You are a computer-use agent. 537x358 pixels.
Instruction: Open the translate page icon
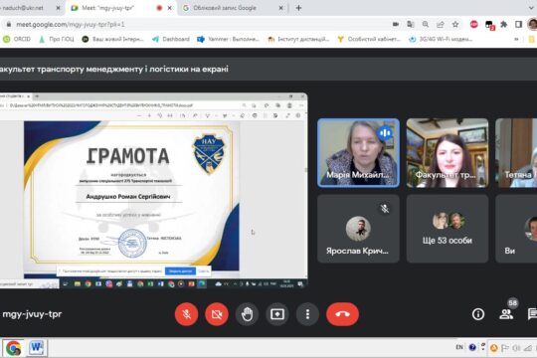tap(411, 24)
